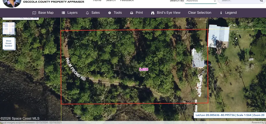Click the Tools gear icon
Image resolution: width=266 pixels, height=124 pixels.
point(110,13)
